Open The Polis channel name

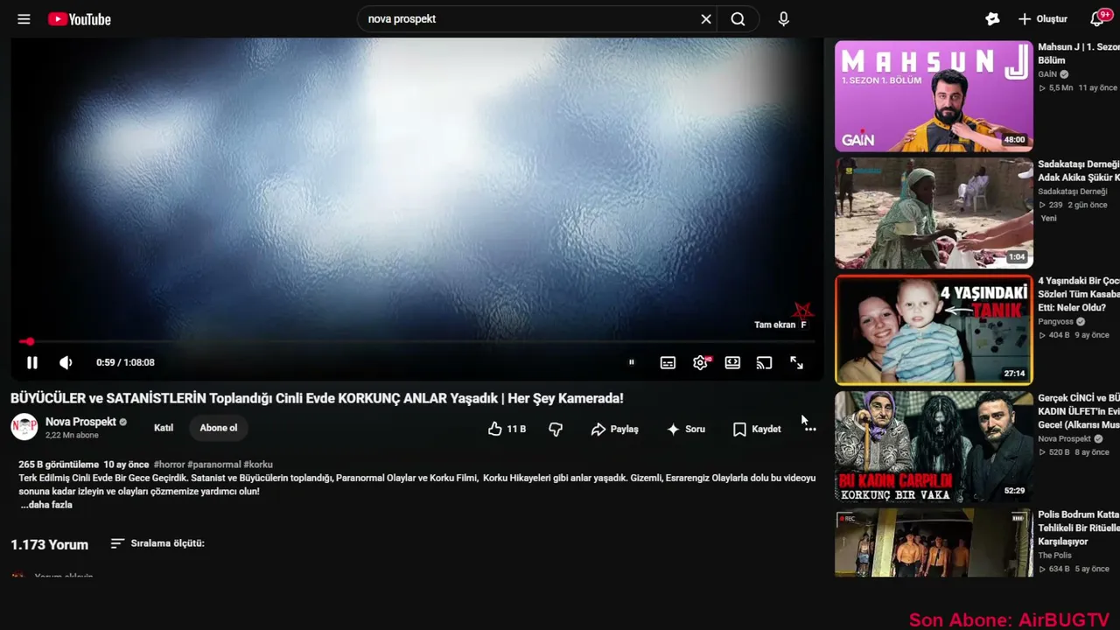tap(1054, 556)
